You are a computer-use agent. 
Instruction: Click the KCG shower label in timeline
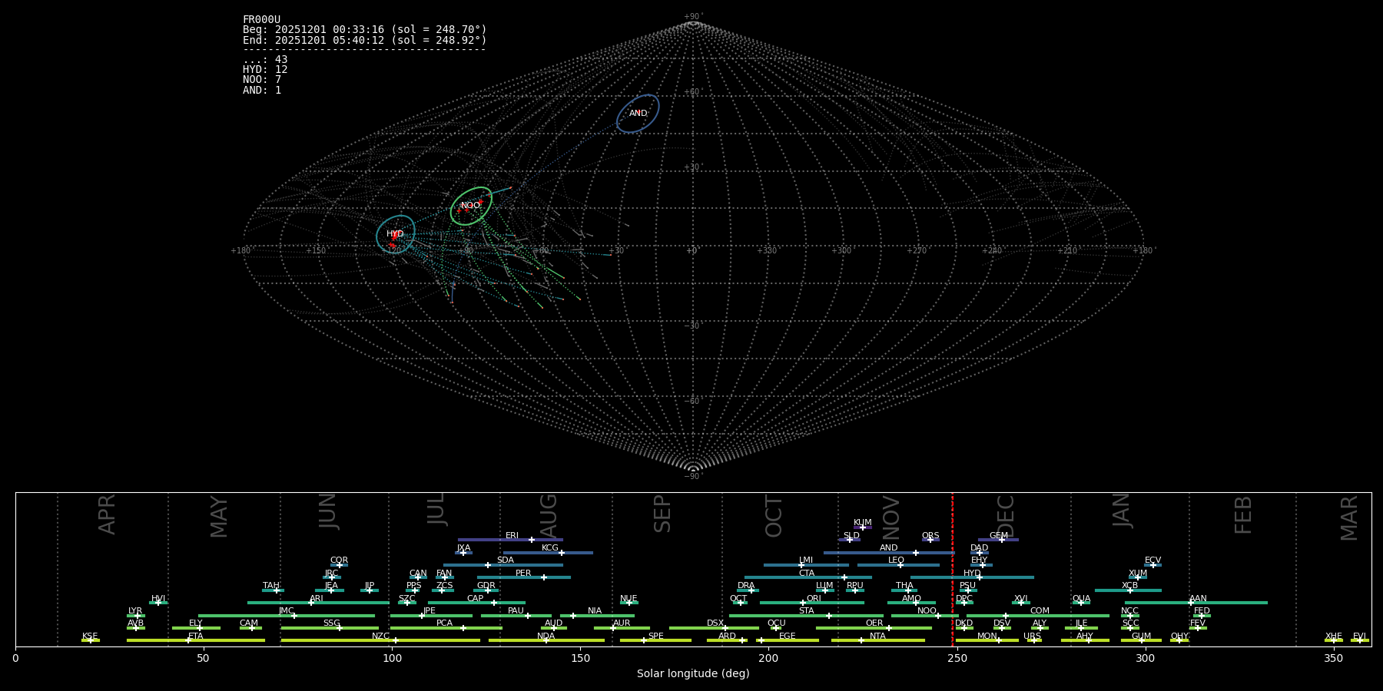click(x=550, y=548)
